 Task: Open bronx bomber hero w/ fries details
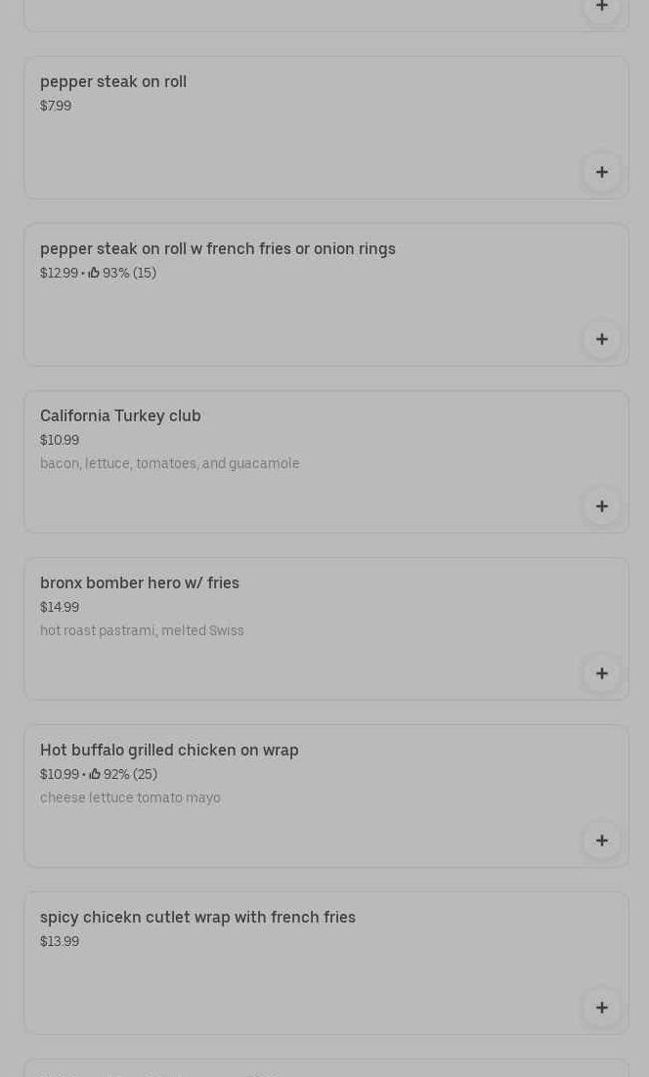tap(140, 582)
